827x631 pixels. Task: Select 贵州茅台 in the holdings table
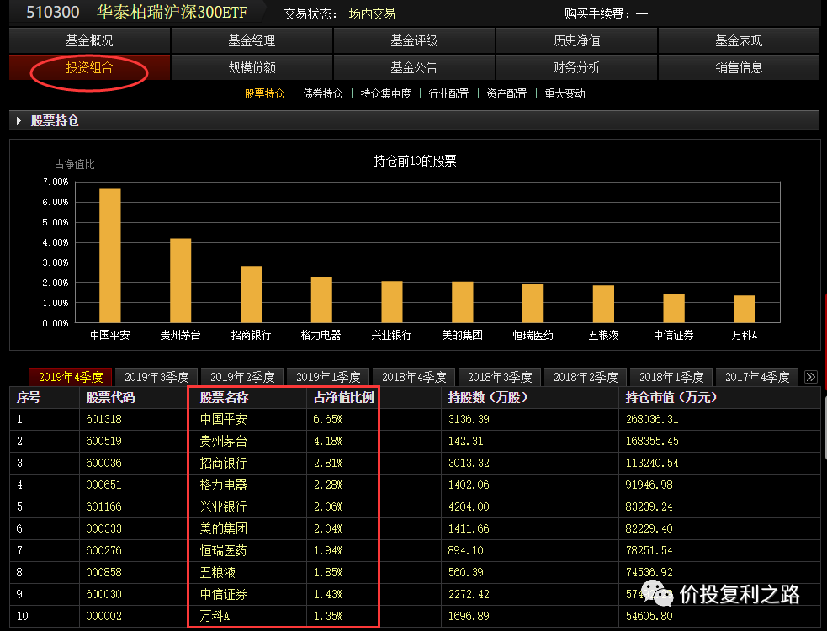tap(223, 441)
